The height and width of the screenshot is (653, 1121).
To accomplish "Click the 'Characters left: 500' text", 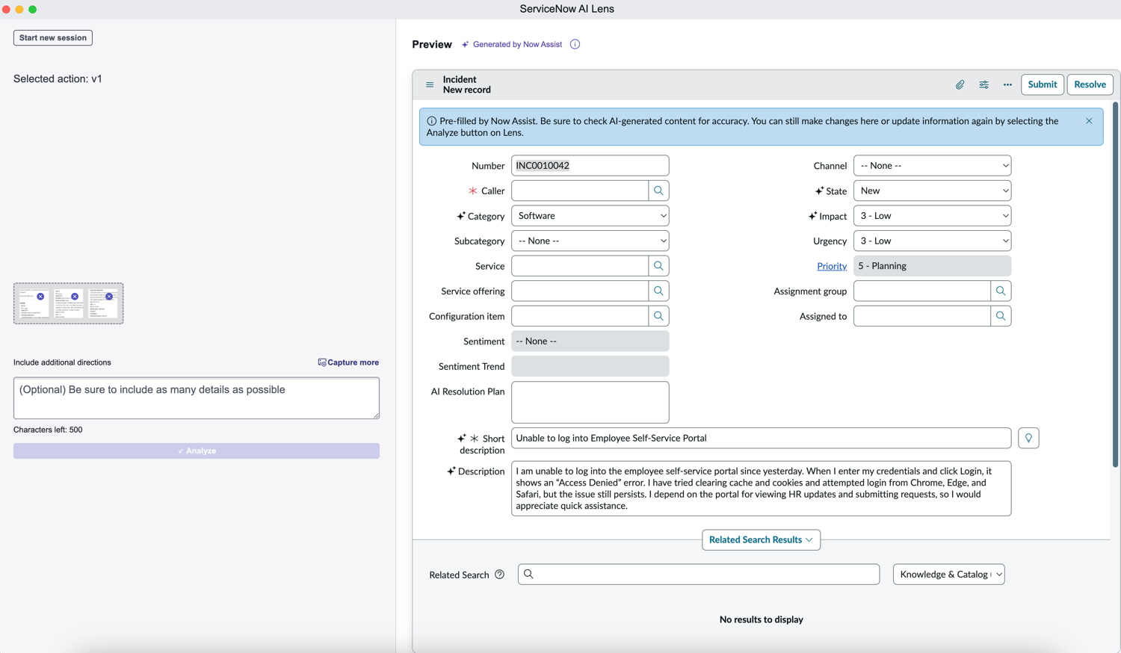I will [x=48, y=430].
